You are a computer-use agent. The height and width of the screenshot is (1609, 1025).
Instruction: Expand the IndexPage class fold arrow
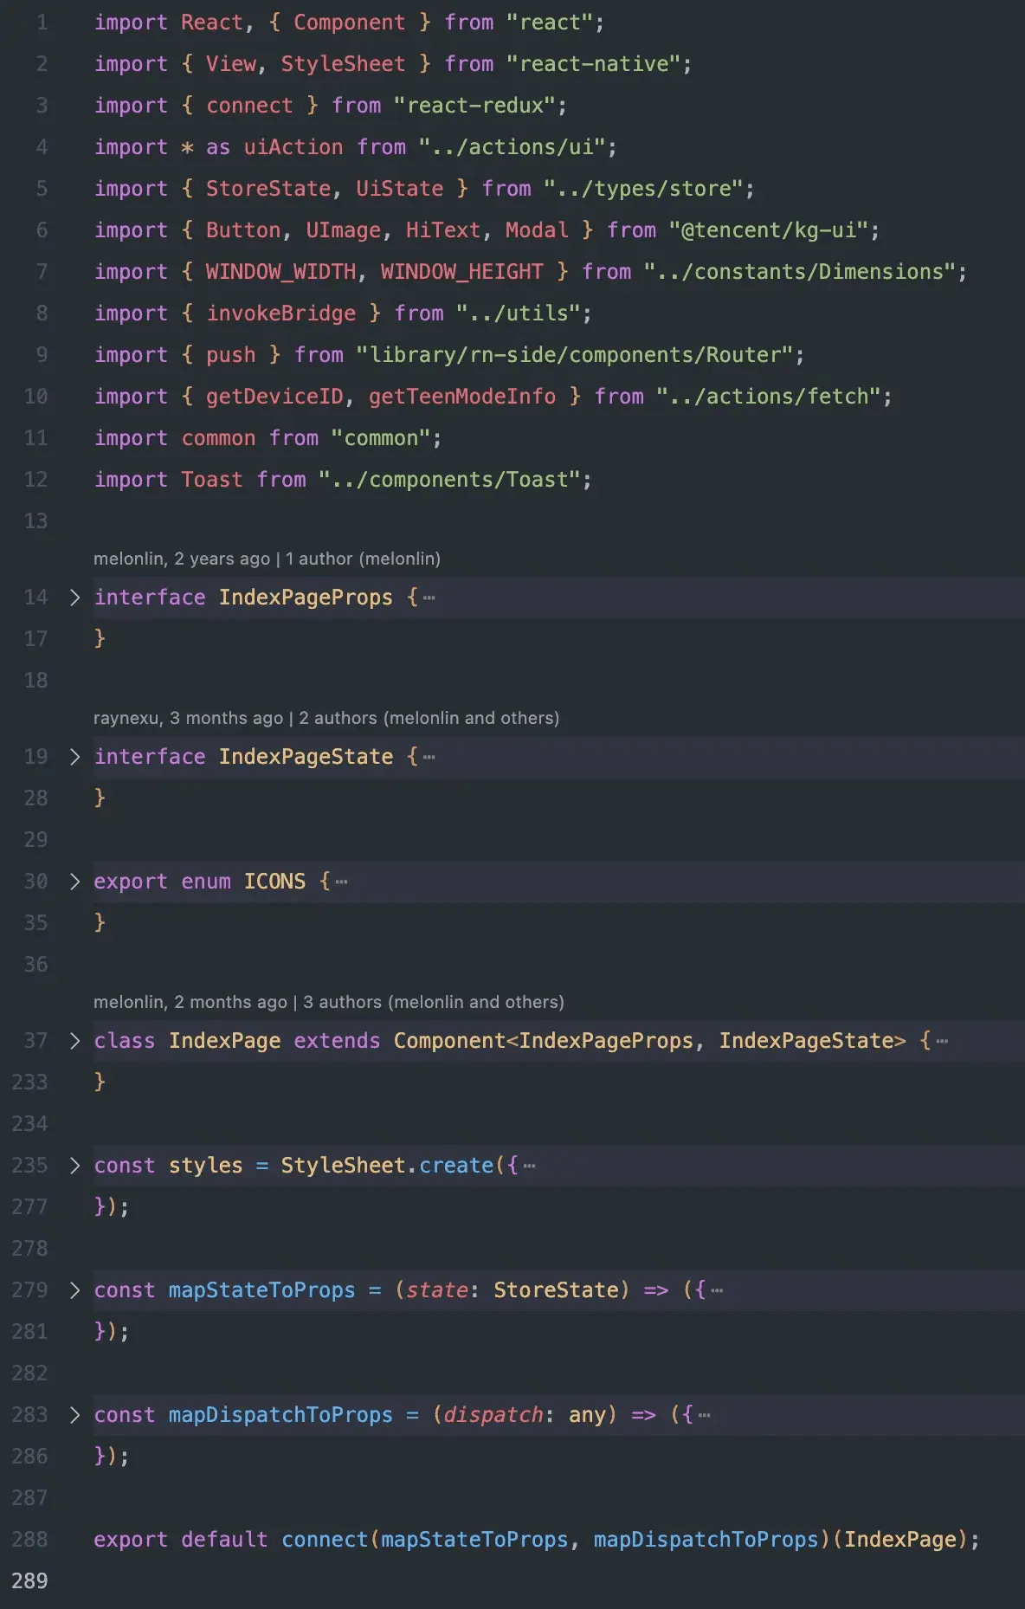tap(74, 1041)
